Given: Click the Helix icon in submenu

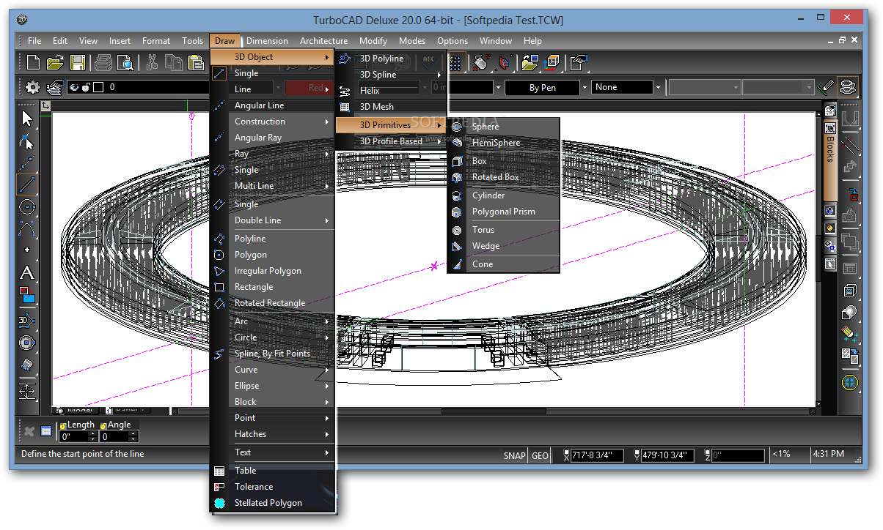Looking at the screenshot, I should coord(345,91).
